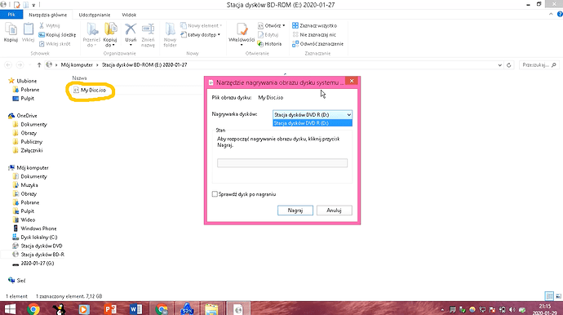Click the Nagraj button

(295, 211)
